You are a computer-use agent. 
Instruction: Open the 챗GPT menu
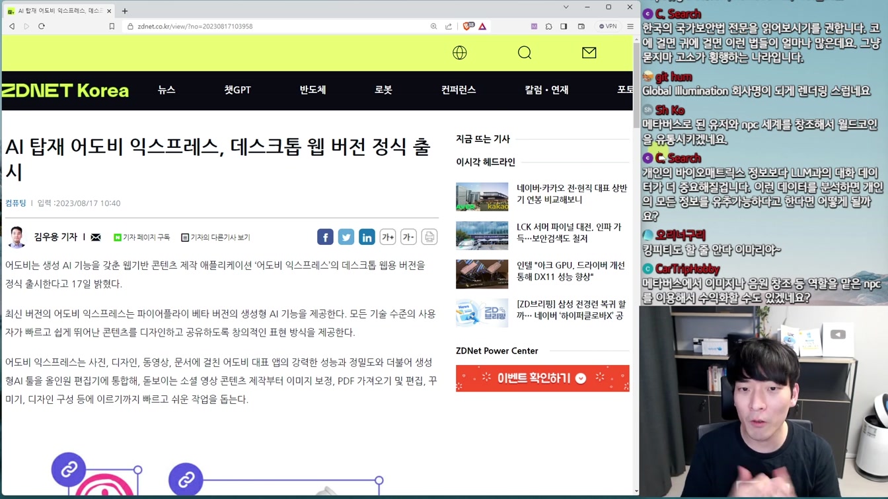(x=237, y=90)
